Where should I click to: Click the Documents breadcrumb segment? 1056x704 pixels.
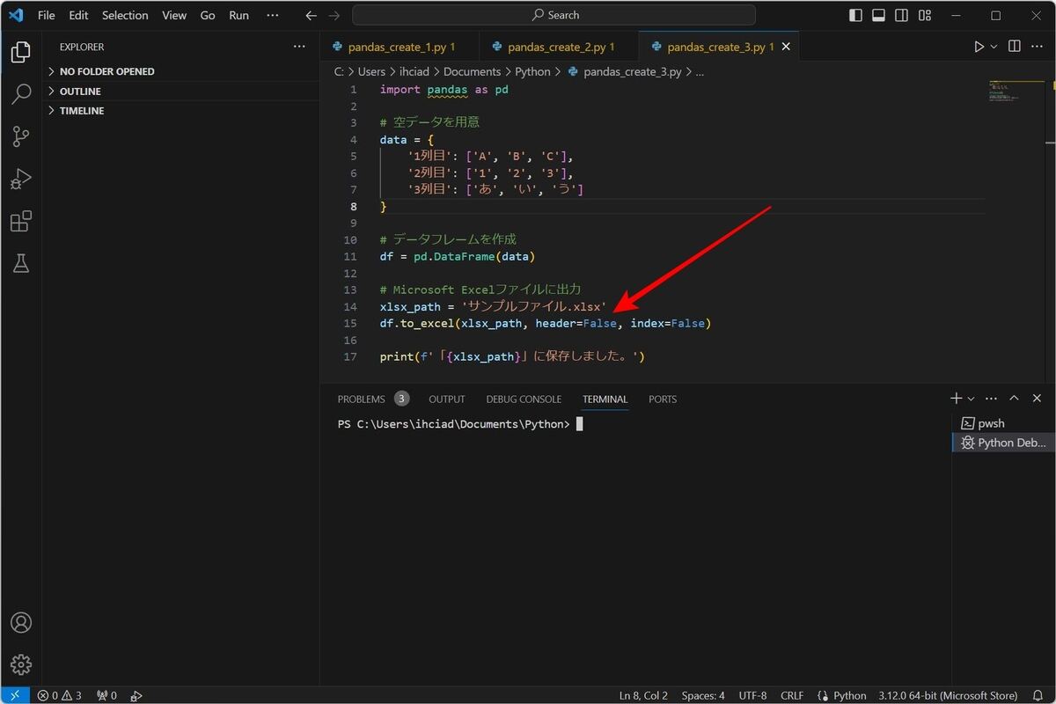click(x=472, y=72)
